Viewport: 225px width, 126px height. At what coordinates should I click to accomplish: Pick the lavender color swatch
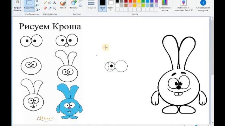coord(156,6)
